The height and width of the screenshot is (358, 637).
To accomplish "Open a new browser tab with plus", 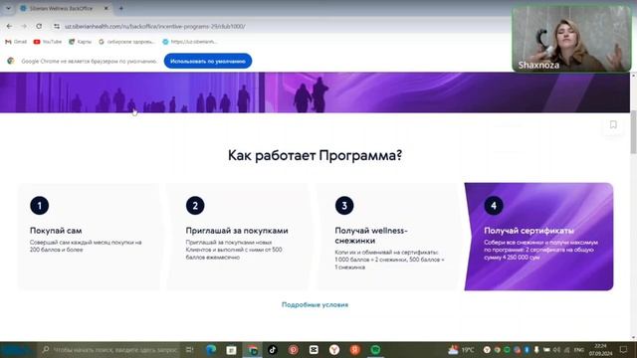I will tap(121, 8).
